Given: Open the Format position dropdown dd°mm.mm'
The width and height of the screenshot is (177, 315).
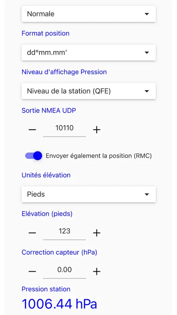Looking at the screenshot, I should tap(88, 52).
